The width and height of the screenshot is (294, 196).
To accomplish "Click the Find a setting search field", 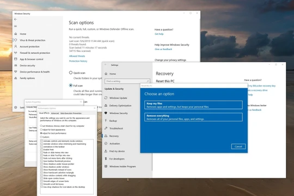I will (x=127, y=81).
